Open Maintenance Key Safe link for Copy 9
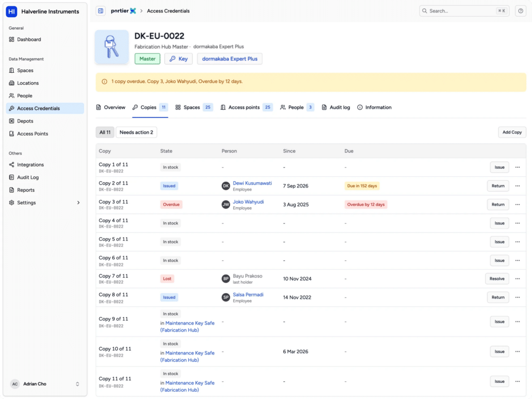Viewport: 532px width, 399px height. pos(187,326)
